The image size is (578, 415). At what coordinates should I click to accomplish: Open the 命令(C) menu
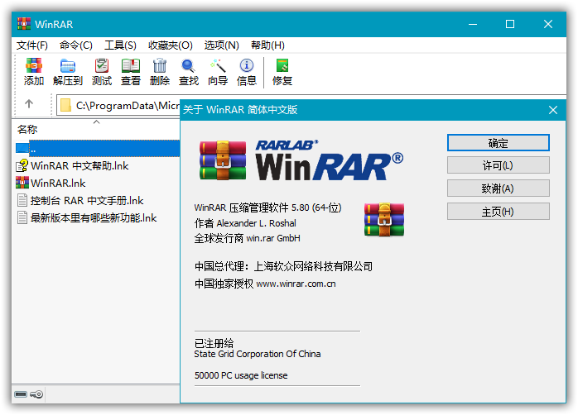(76, 45)
